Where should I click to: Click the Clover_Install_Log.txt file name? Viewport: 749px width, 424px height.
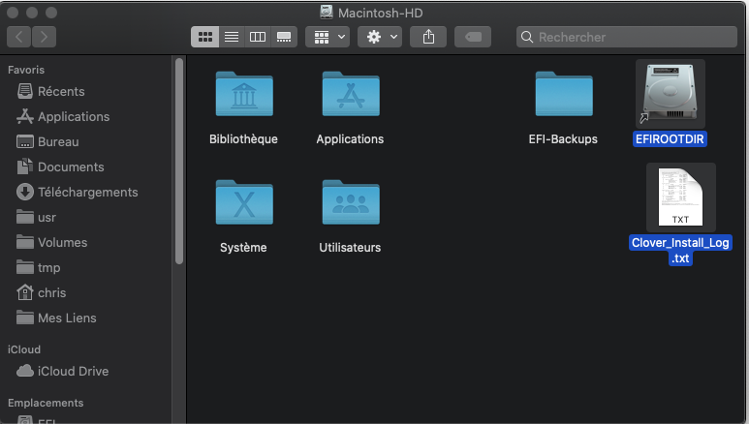[x=680, y=250]
